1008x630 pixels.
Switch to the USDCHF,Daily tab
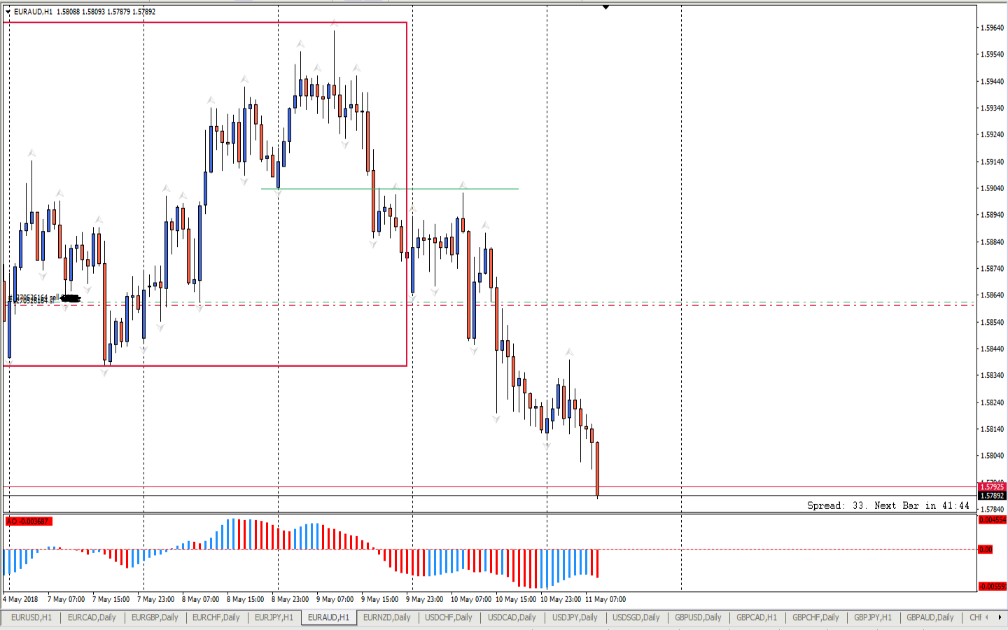tap(448, 617)
